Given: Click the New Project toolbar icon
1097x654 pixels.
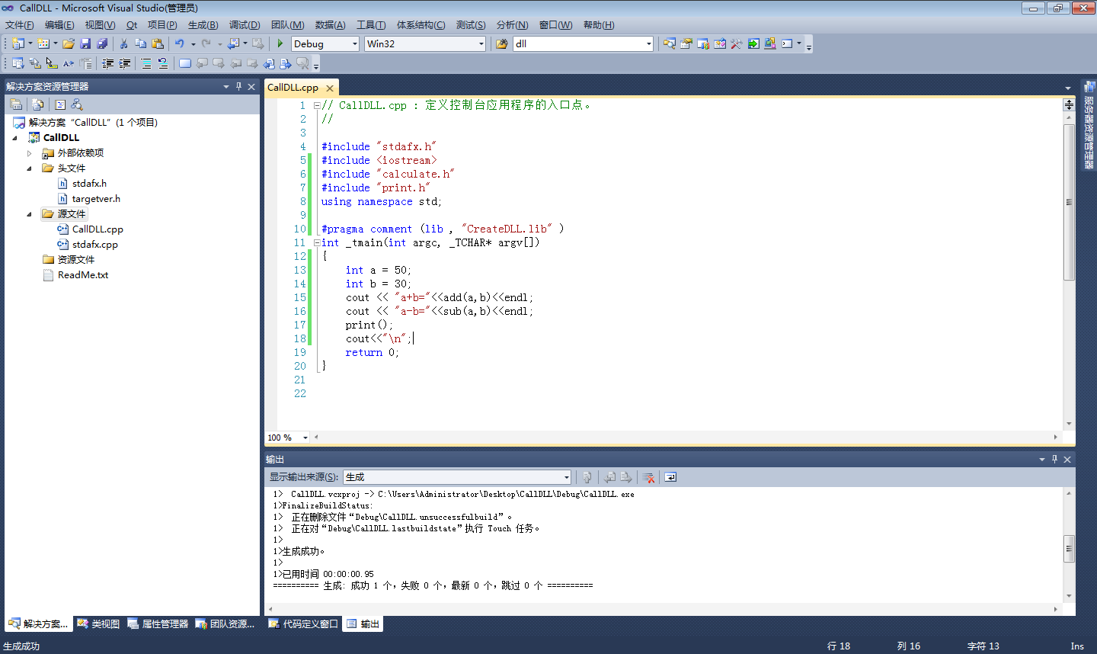Looking at the screenshot, I should tap(18, 43).
